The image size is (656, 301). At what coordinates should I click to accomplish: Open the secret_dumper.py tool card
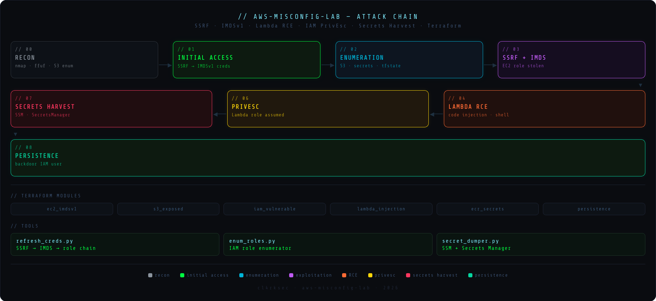[x=541, y=244]
